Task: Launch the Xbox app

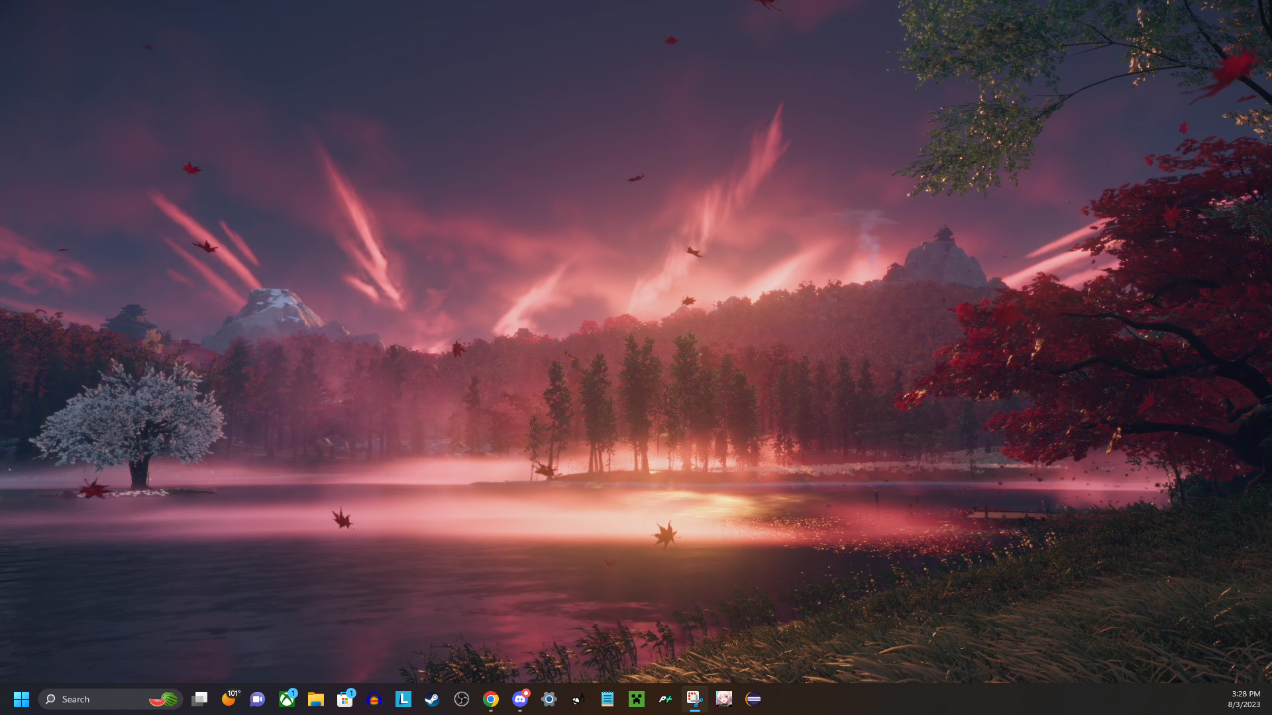Action: (x=287, y=699)
